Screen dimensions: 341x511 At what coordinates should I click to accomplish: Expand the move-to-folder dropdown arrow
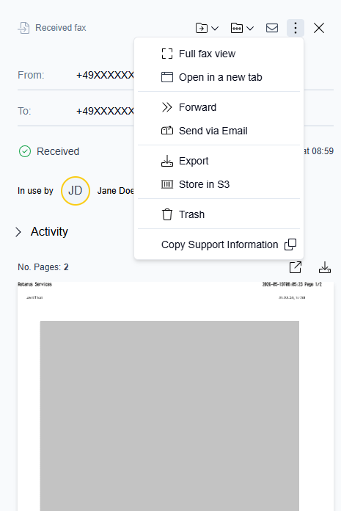point(215,29)
